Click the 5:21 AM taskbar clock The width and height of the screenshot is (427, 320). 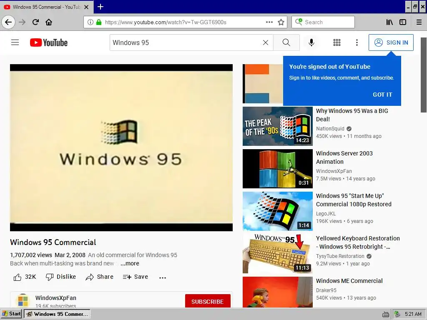point(413,314)
